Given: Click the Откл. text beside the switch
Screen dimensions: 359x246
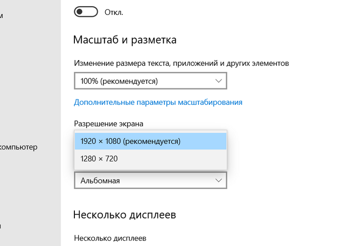Looking at the screenshot, I should [x=113, y=11].
